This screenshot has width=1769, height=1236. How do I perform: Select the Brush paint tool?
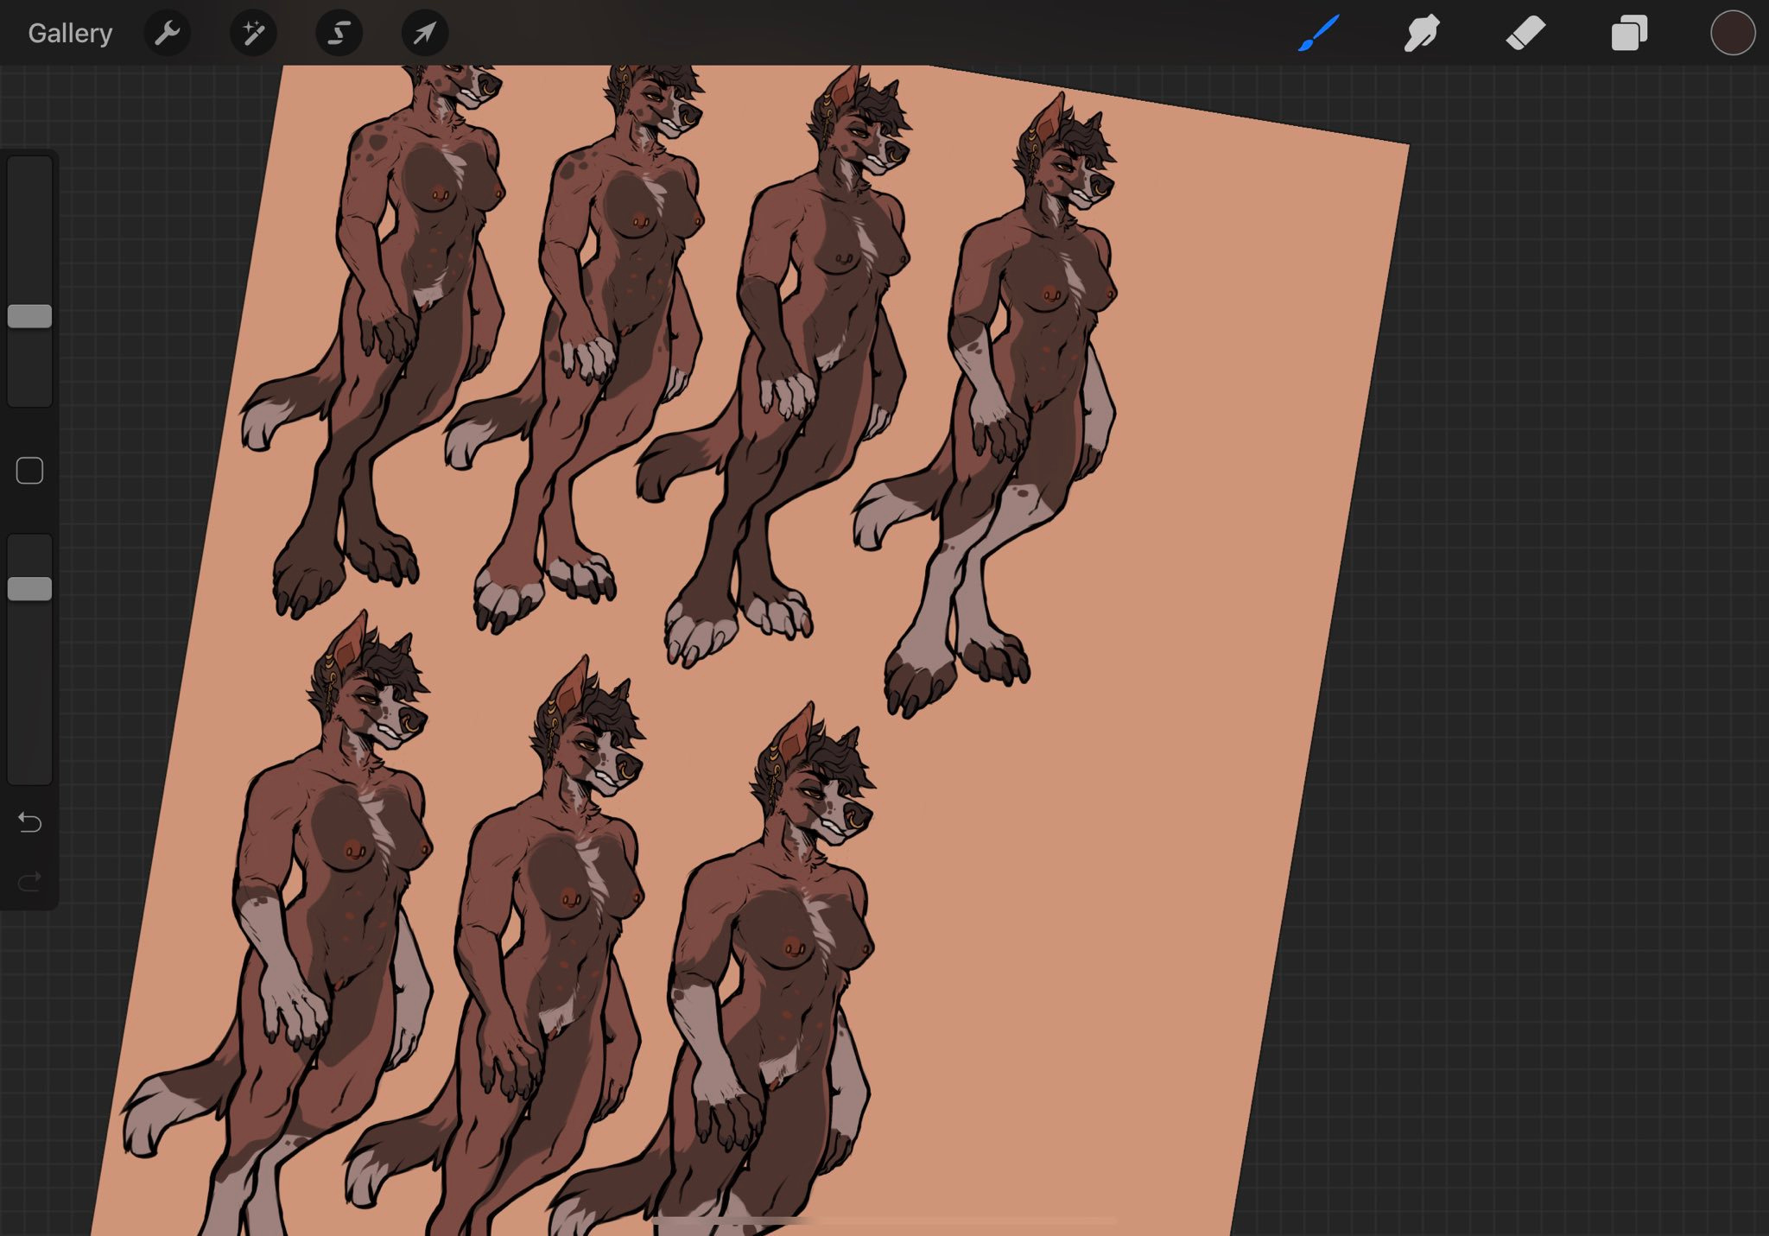tap(1318, 34)
